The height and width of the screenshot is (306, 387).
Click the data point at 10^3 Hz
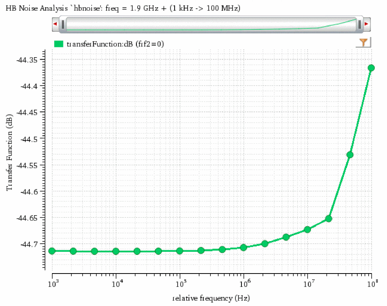point(52,251)
